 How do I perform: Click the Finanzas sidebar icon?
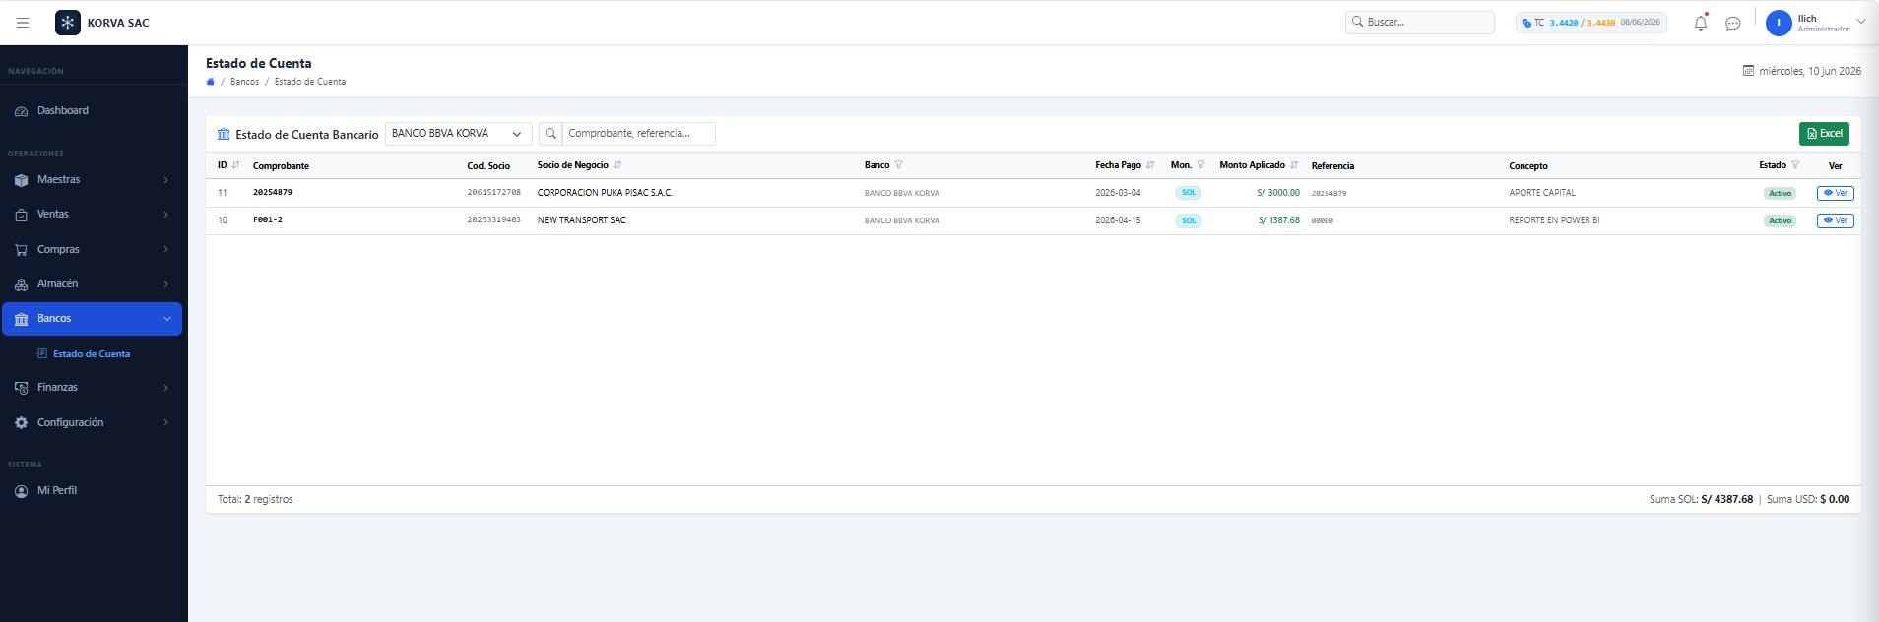click(21, 388)
